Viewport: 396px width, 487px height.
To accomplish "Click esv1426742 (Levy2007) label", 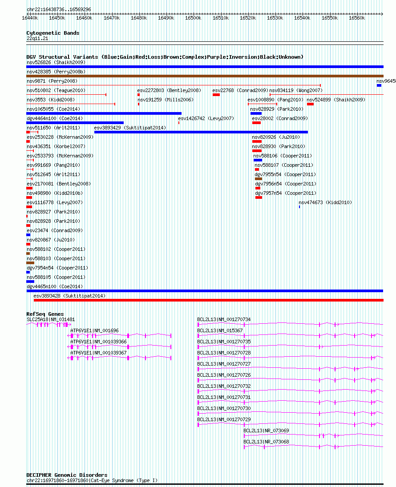I will (x=206, y=118).
